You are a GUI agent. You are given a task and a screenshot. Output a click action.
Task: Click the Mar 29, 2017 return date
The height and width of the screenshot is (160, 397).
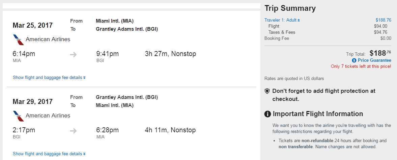(x=33, y=102)
